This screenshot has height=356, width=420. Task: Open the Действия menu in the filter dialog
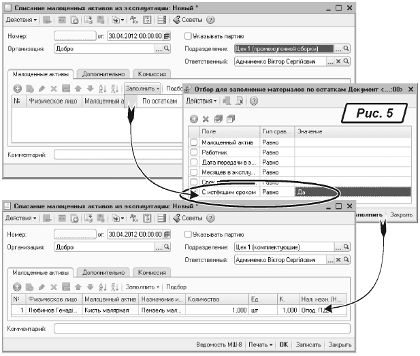[x=201, y=101]
